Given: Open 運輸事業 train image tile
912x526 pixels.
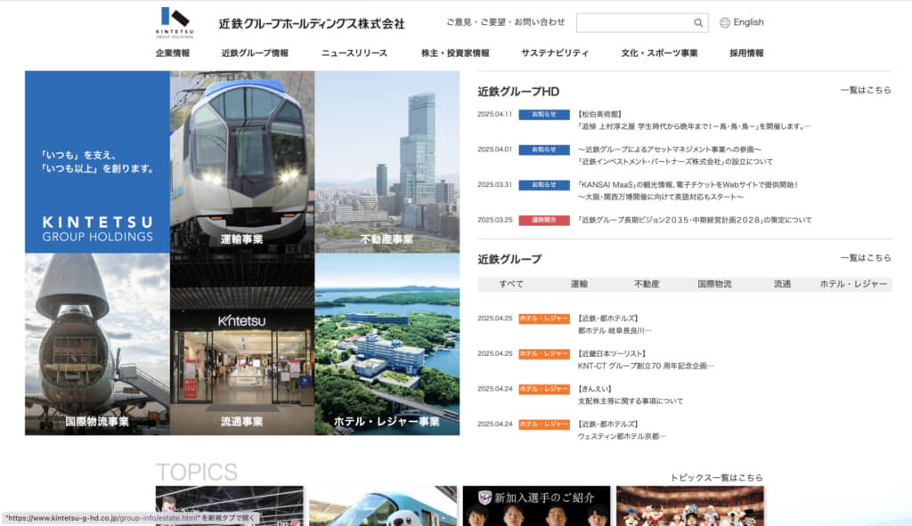Looking at the screenshot, I should (242, 162).
